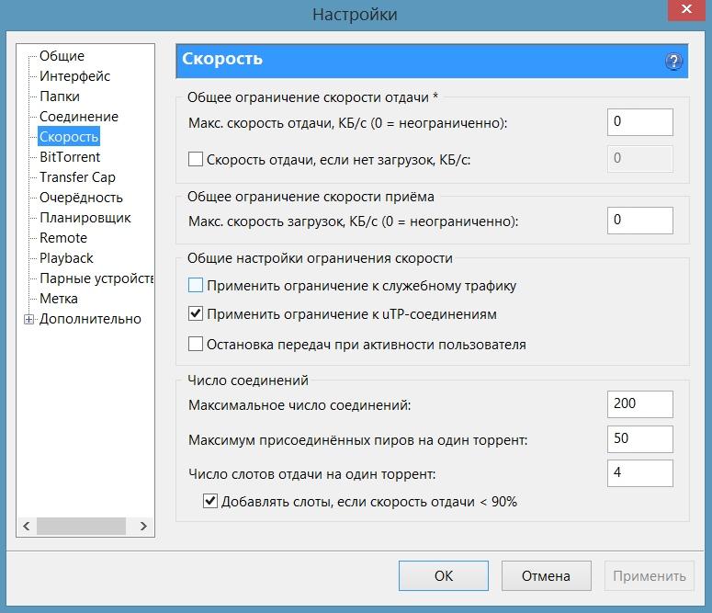712x613 pixels.
Task: Go to the Планировщик section
Action: pyautogui.click(x=85, y=218)
